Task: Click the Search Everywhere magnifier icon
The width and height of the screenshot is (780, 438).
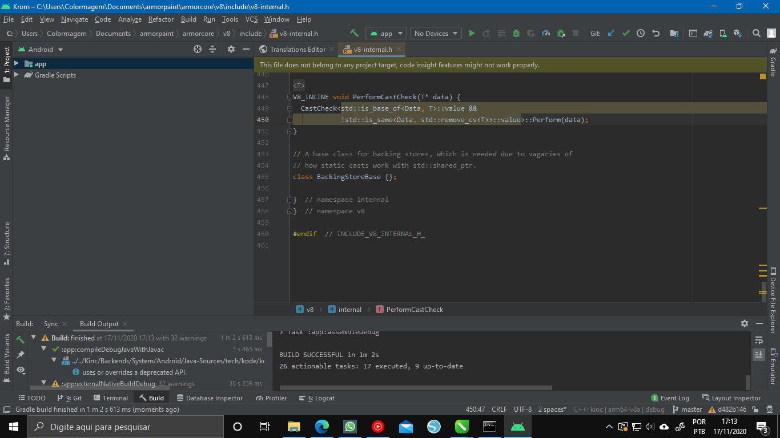Action: pyautogui.click(x=757, y=33)
